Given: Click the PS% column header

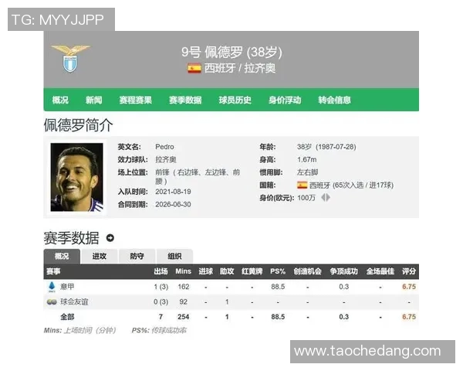Looking at the screenshot, I should [278, 271].
